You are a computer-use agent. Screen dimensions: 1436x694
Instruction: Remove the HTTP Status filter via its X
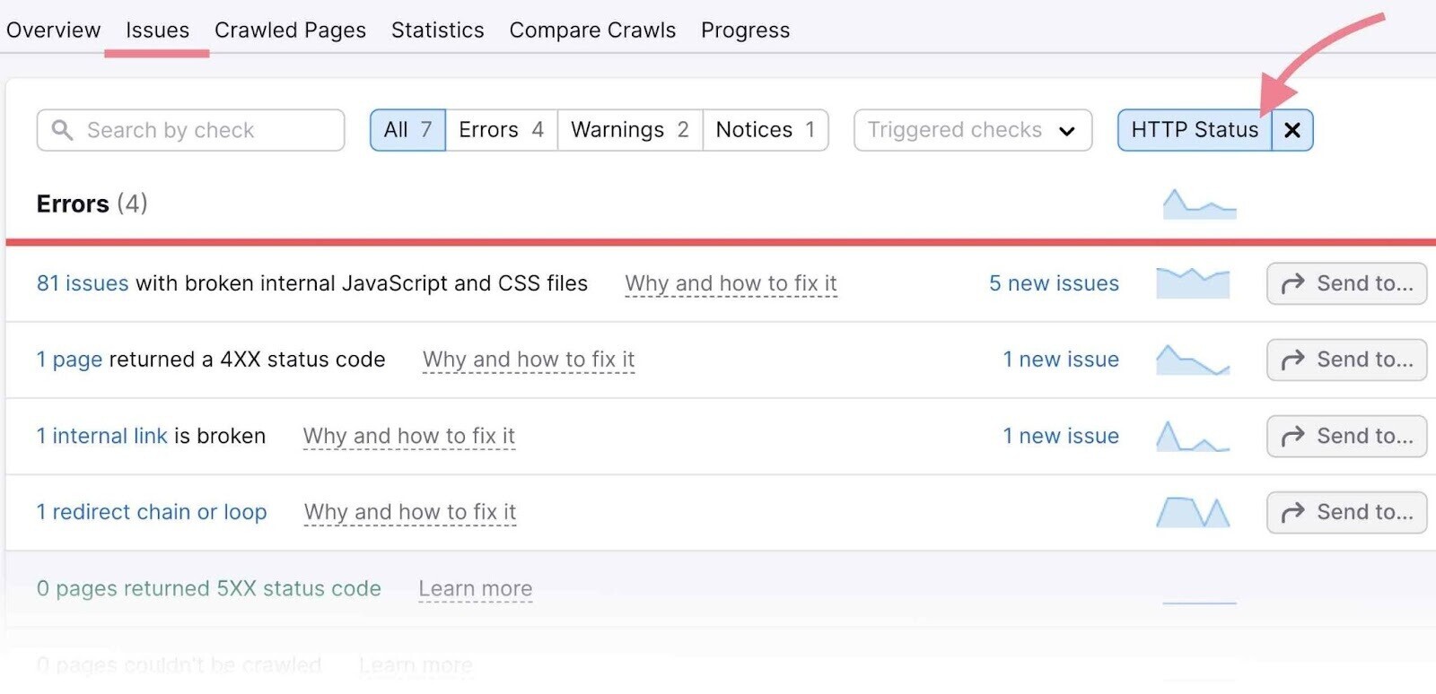1292,130
